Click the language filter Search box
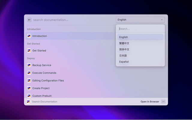Viewport: 192px width, 120px height. tap(140, 29)
